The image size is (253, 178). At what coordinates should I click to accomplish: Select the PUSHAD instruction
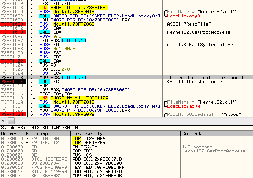pos(48,65)
